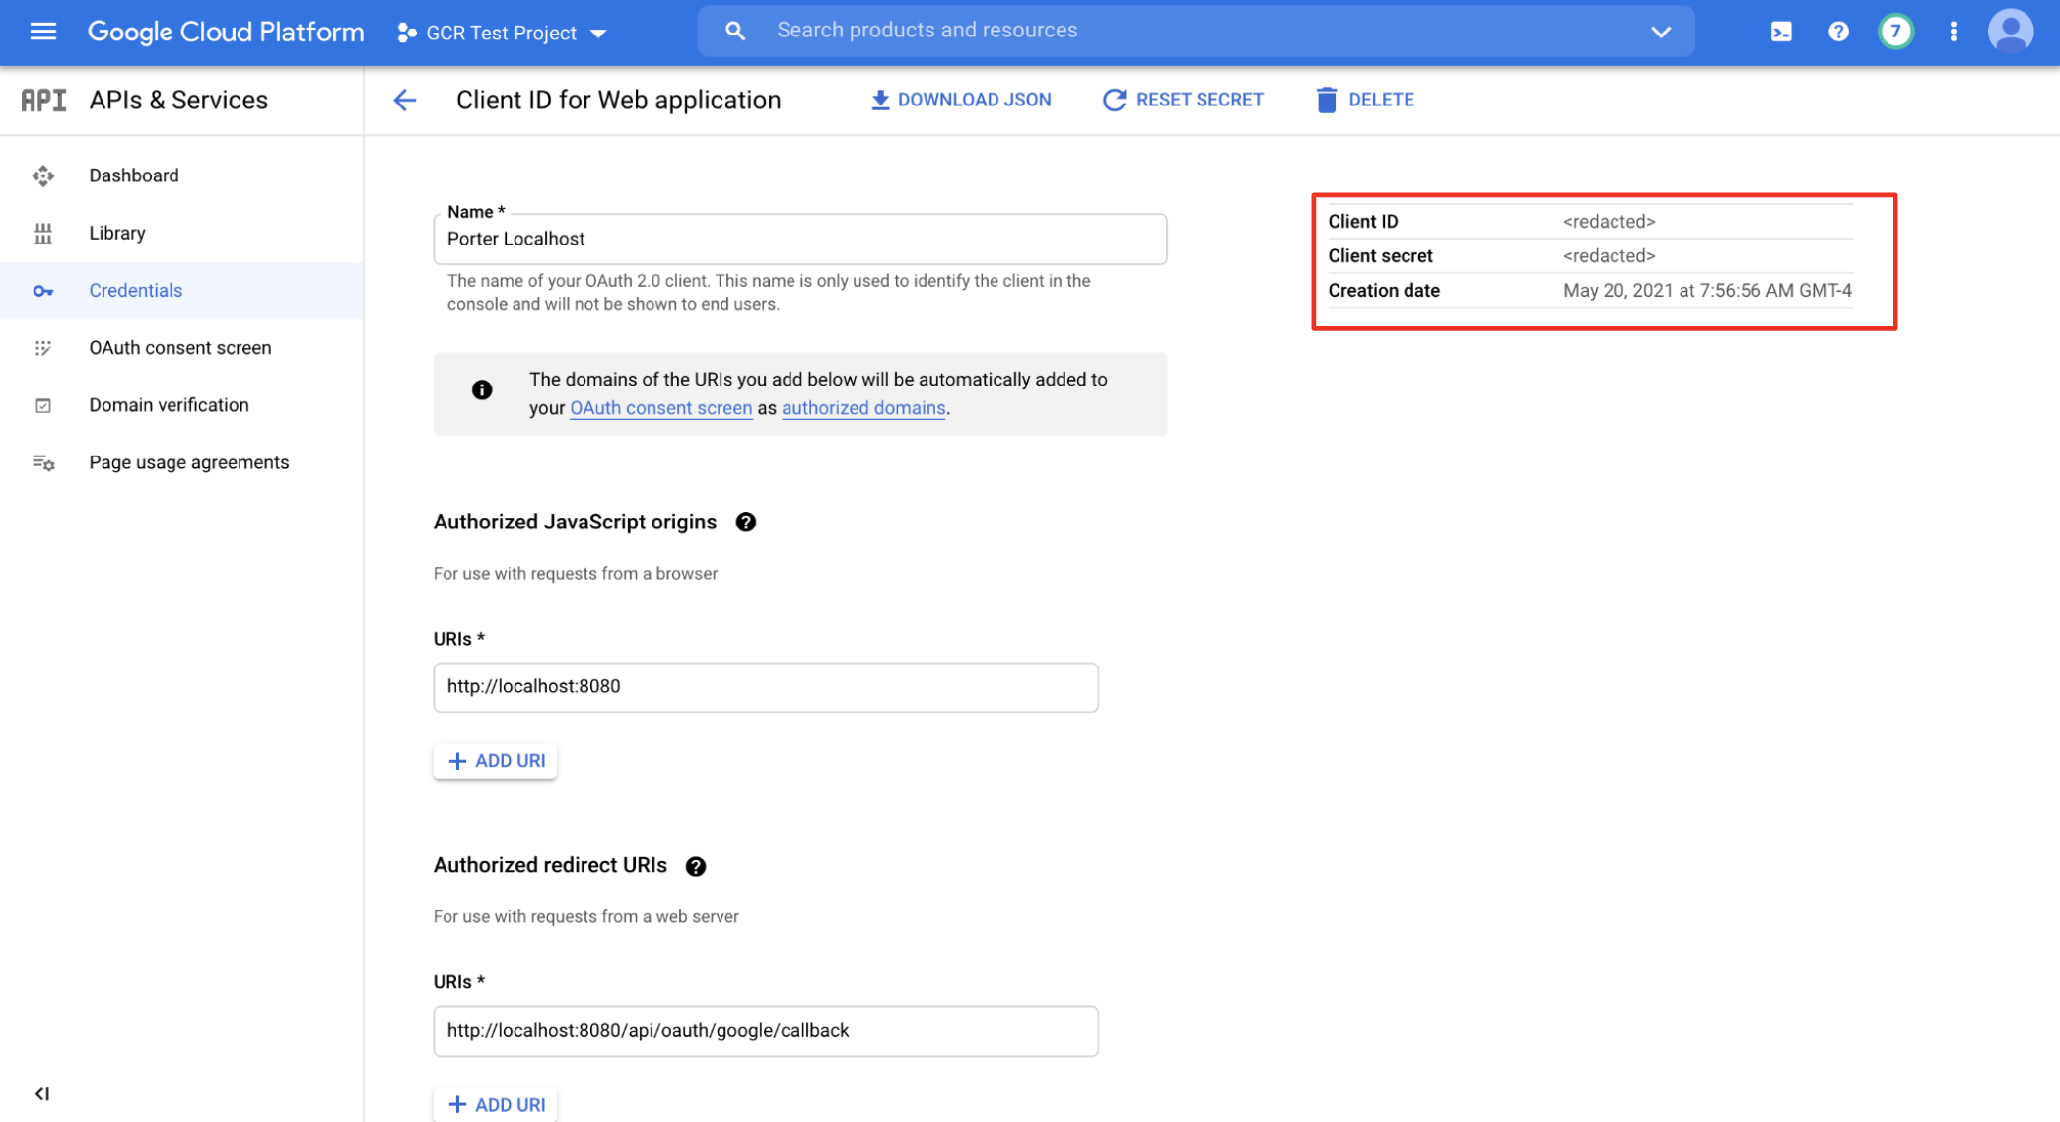Click the OAuth consent screen icon

click(x=43, y=348)
